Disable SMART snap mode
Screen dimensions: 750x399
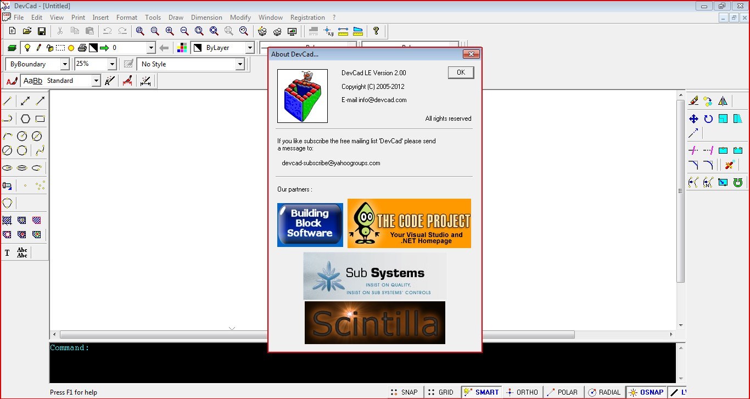[481, 392]
